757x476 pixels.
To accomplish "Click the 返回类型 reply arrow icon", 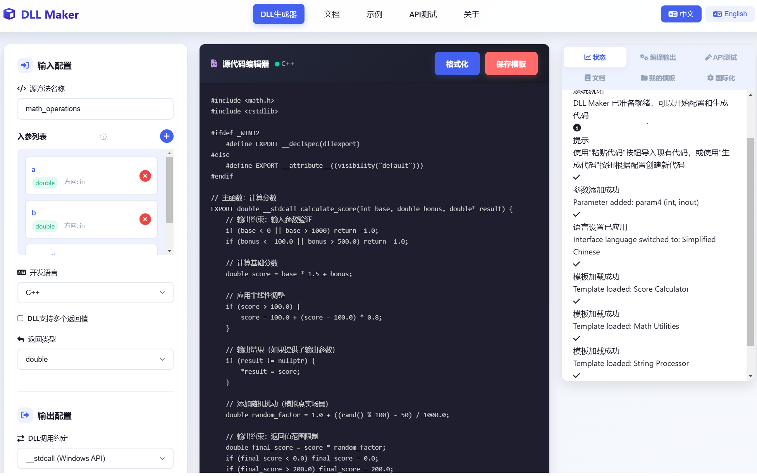I will coord(21,339).
